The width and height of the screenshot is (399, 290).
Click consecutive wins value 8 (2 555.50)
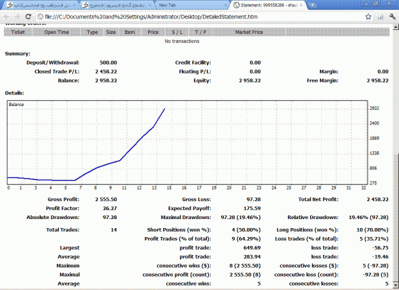coord(245,266)
